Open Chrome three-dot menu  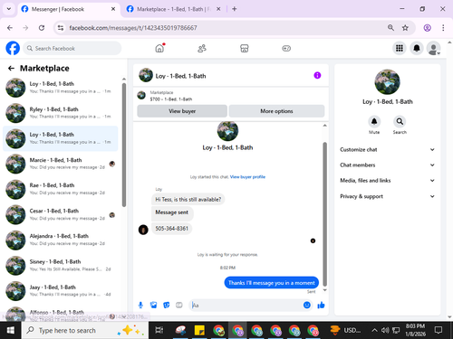(x=443, y=28)
